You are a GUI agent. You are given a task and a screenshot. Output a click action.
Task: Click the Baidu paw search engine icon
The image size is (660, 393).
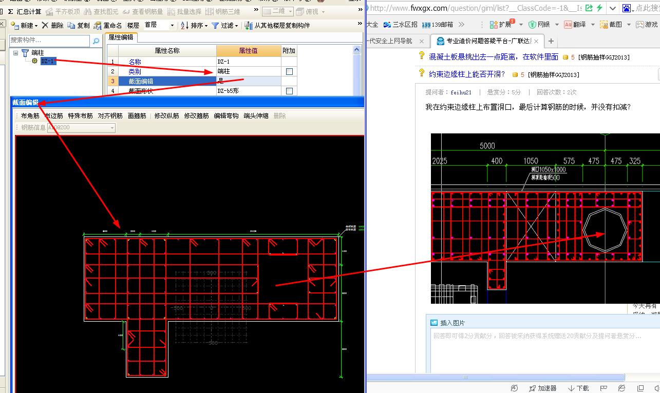(x=627, y=8)
